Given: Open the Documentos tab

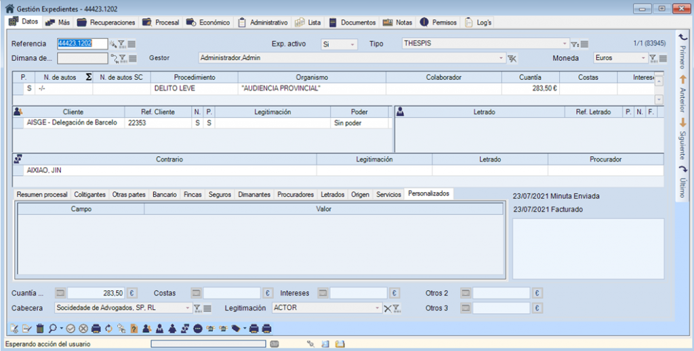Looking at the screenshot, I should pos(352,22).
